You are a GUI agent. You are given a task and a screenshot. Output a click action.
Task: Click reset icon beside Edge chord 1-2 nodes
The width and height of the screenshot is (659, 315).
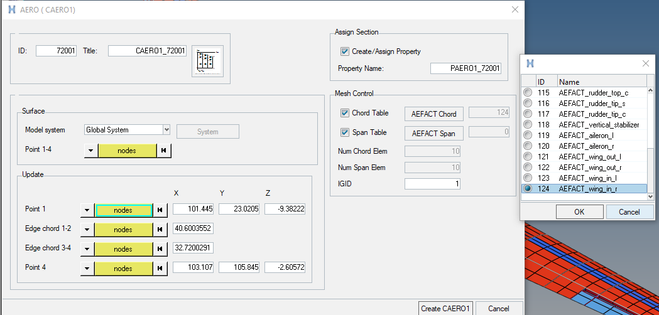point(160,230)
